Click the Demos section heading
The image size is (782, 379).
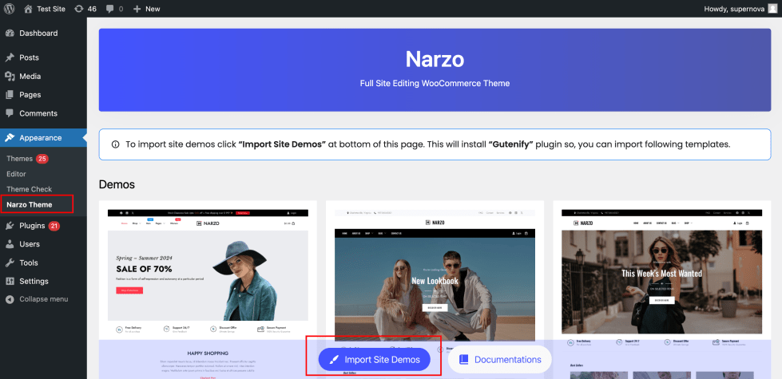117,184
